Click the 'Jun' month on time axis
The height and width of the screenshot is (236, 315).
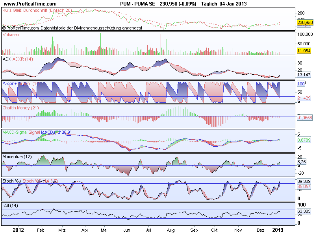(127, 230)
